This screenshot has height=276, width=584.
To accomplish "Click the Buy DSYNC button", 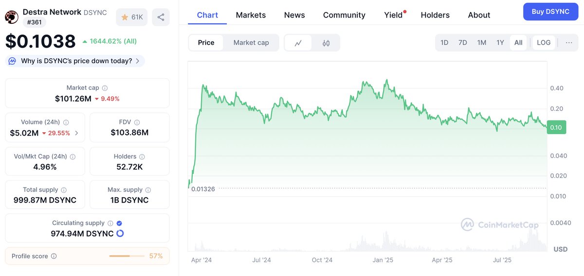I will [x=550, y=12].
